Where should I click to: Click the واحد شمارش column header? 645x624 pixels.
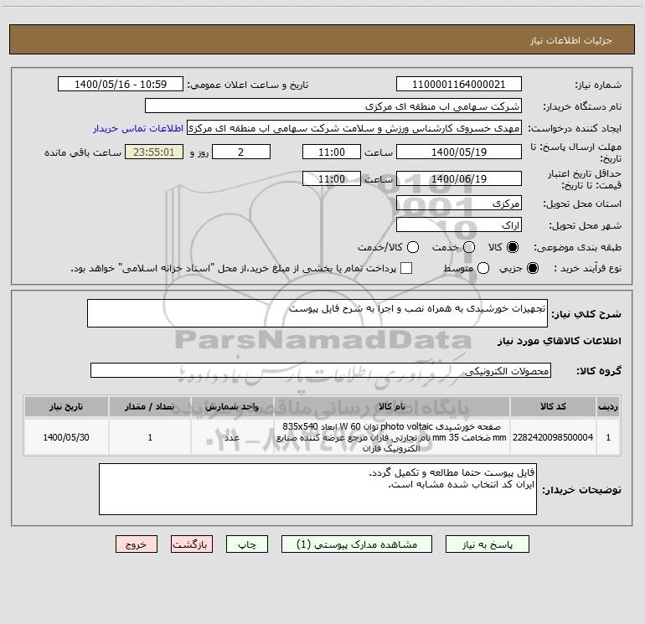[232, 406]
